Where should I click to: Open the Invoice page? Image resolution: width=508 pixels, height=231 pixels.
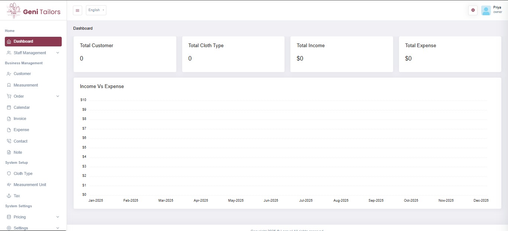tap(20, 118)
